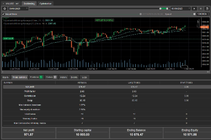Open the Positions tab

(36, 77)
